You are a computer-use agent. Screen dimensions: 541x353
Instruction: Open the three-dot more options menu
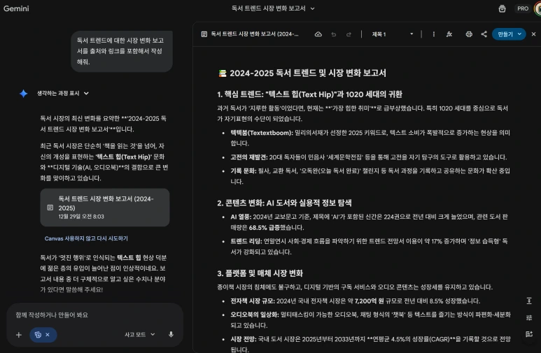(434, 34)
